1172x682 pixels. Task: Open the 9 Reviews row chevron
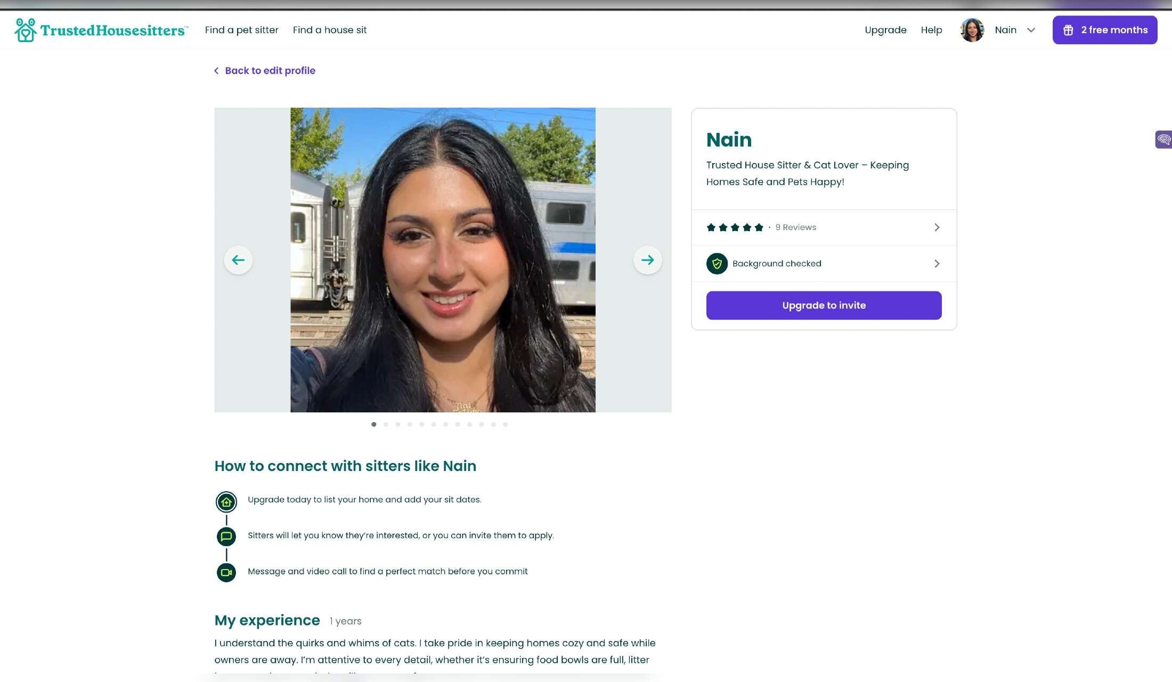(x=937, y=228)
